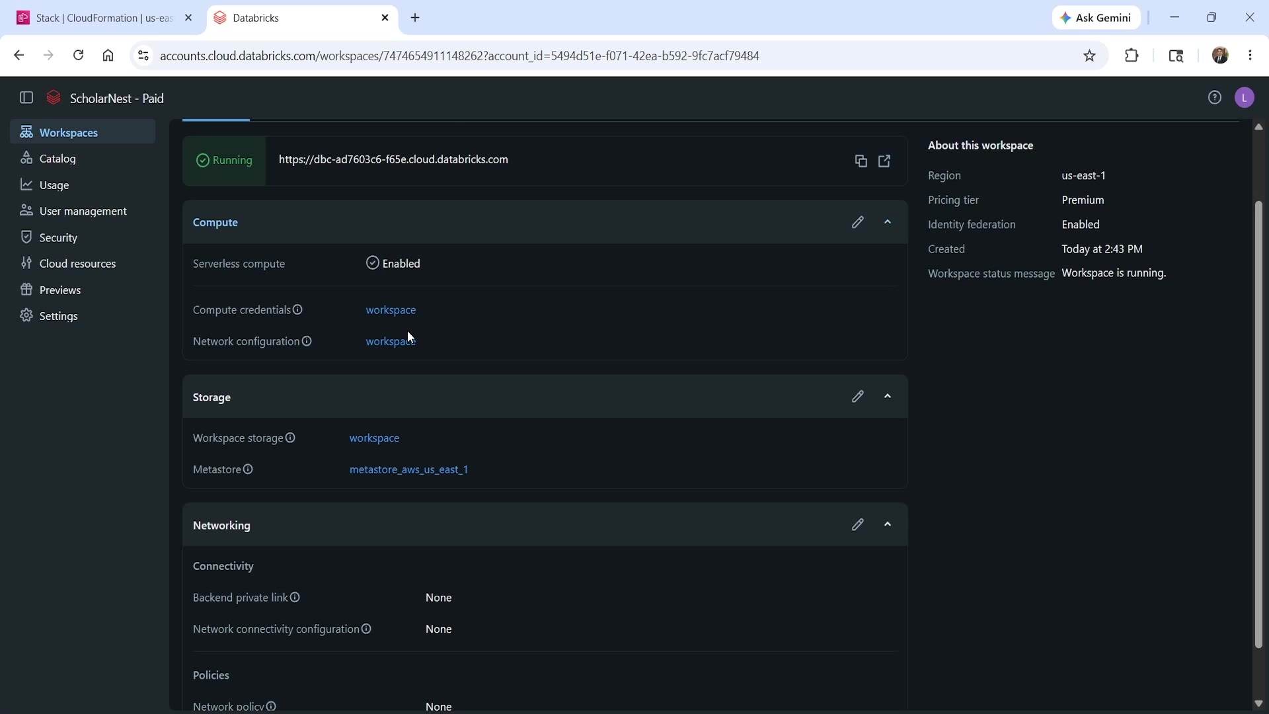Click info icon beside Network connectivity configuration

[367, 629]
